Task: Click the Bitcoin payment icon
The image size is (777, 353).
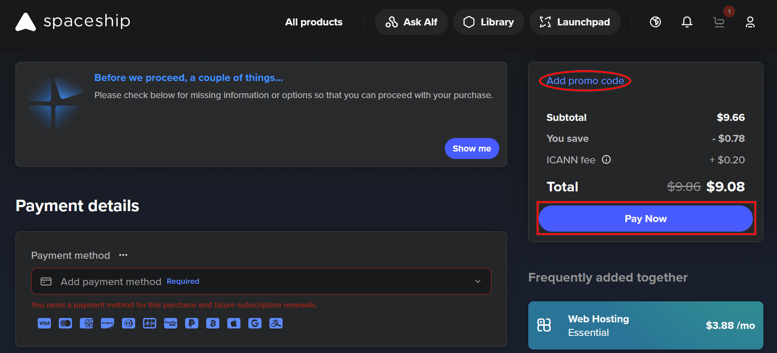Action: point(213,323)
